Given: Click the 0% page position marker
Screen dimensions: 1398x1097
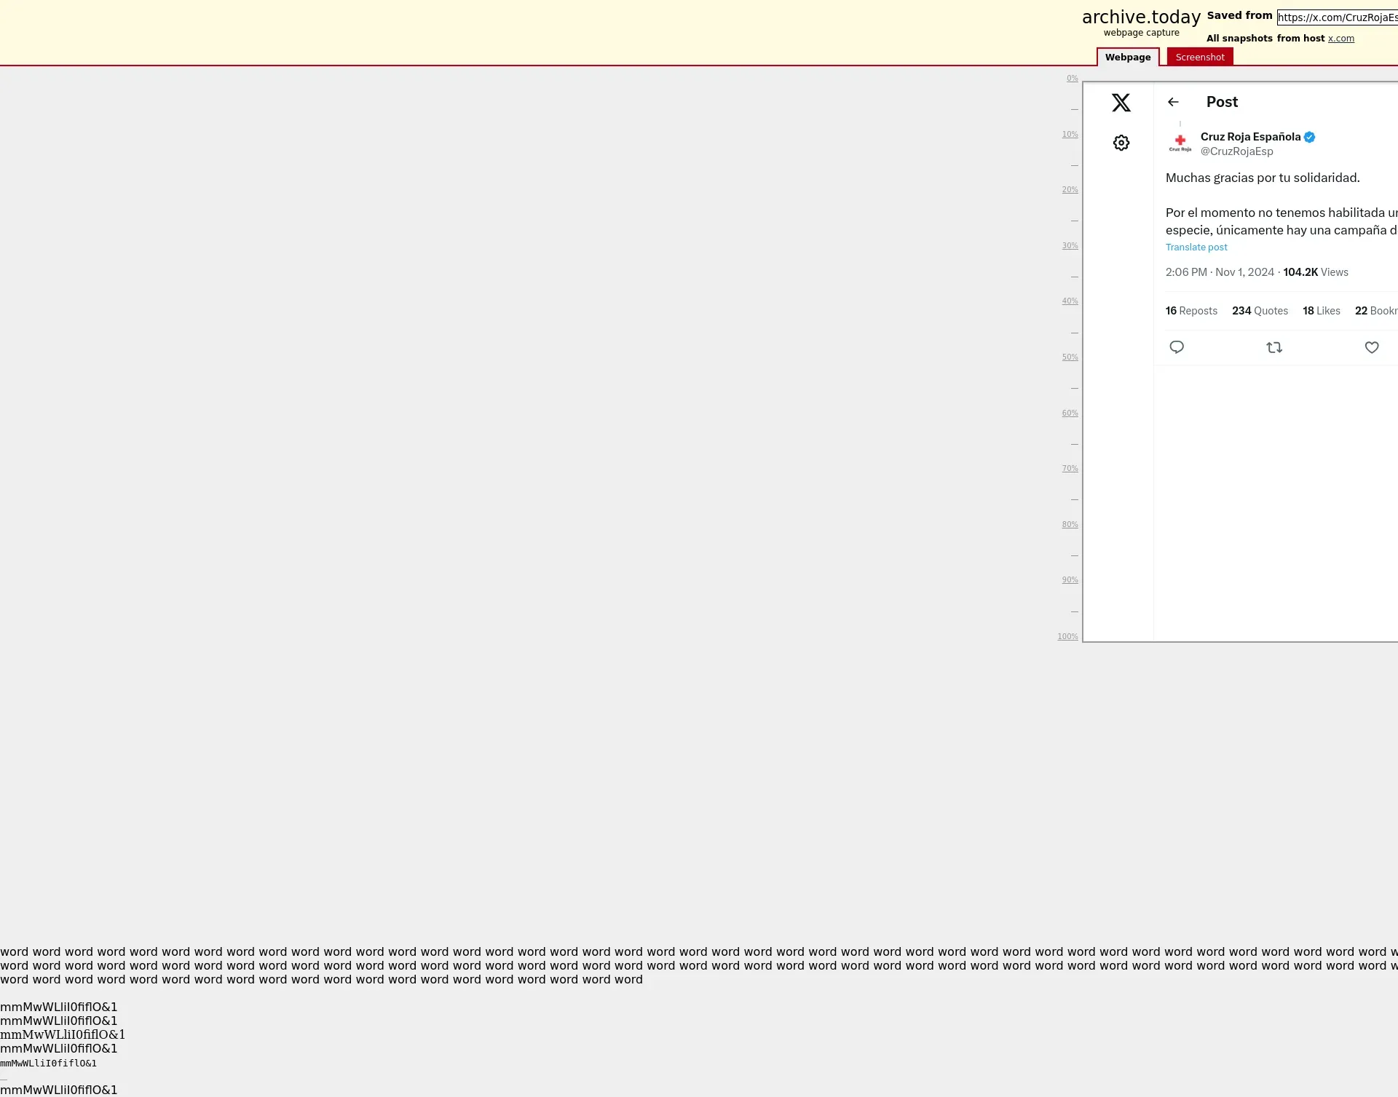Looking at the screenshot, I should pyautogui.click(x=1072, y=78).
